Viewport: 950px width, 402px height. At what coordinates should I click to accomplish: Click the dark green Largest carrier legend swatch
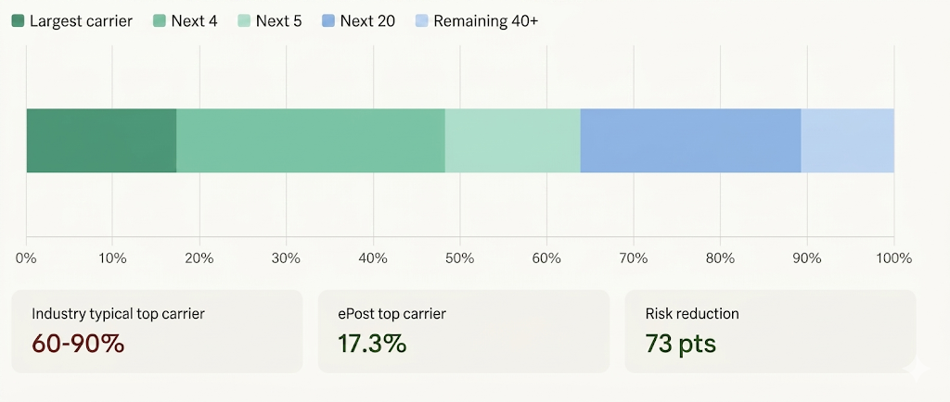click(18, 20)
